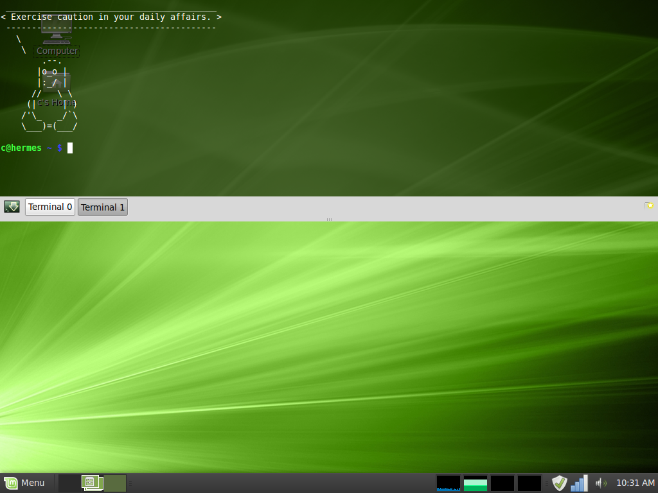
Task: Select the Computer desktop icon
Action: pos(57,36)
